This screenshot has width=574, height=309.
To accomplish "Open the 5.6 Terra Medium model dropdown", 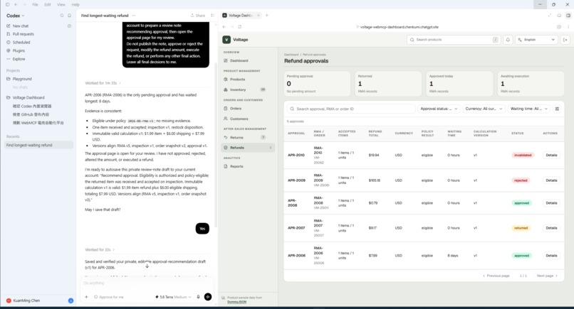I will click(x=173, y=297).
